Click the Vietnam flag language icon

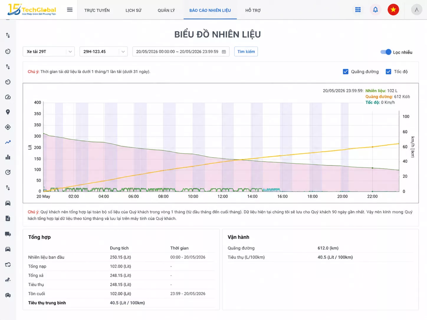[393, 10]
